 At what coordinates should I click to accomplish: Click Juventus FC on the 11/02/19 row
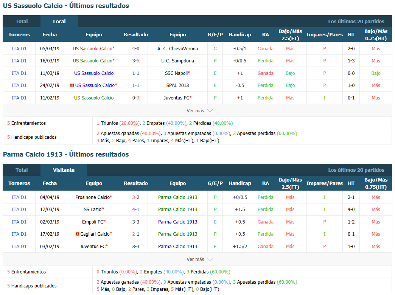click(x=176, y=98)
